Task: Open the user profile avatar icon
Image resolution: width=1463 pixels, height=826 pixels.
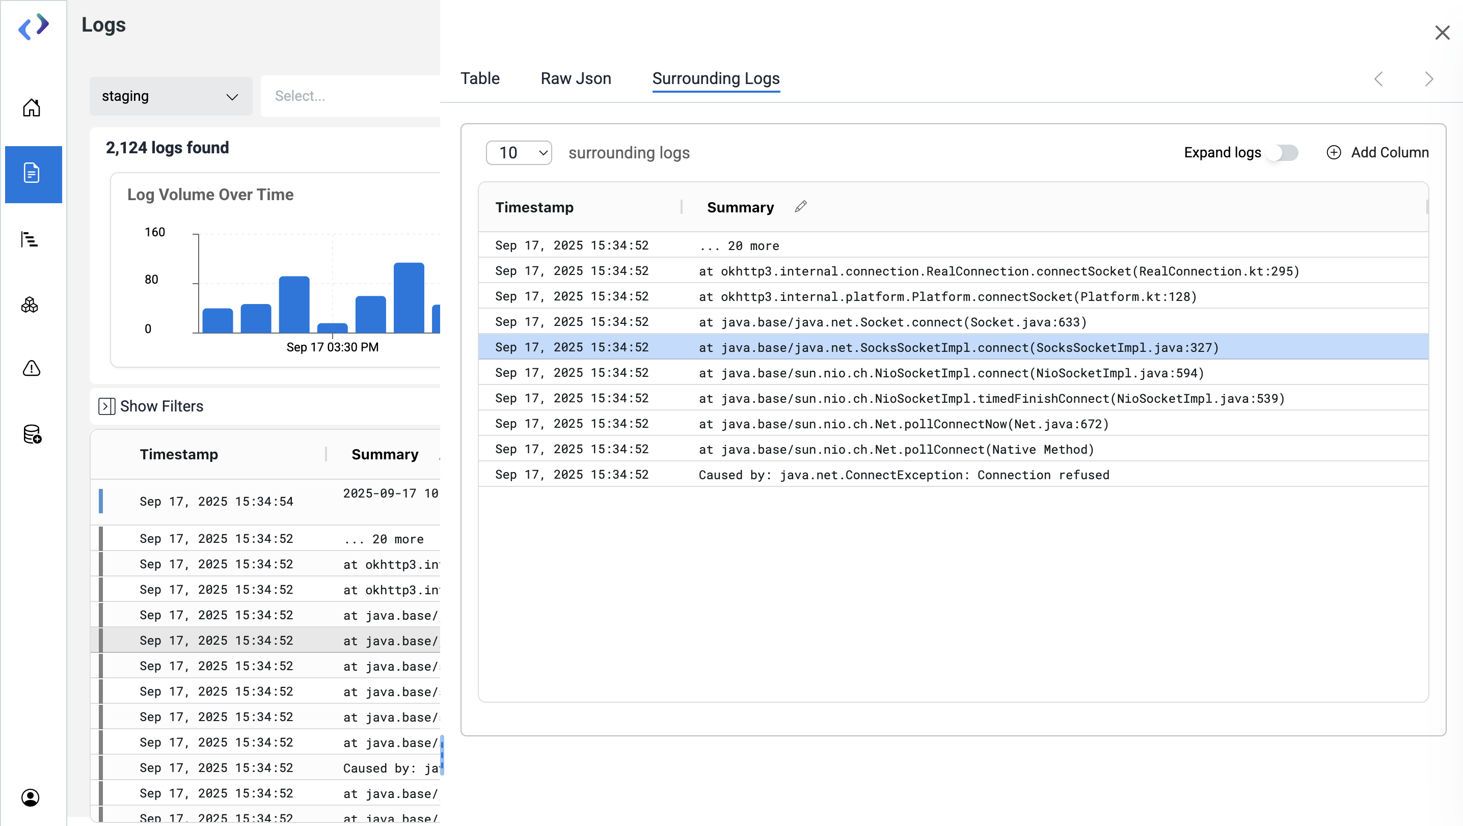Action: (30, 797)
